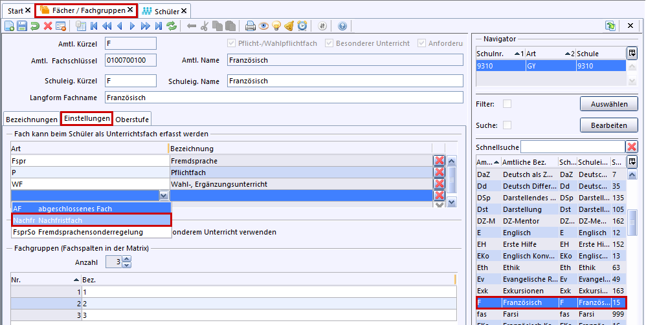Click the red X delete icon in toolbar
The image size is (646, 325).
47,26
